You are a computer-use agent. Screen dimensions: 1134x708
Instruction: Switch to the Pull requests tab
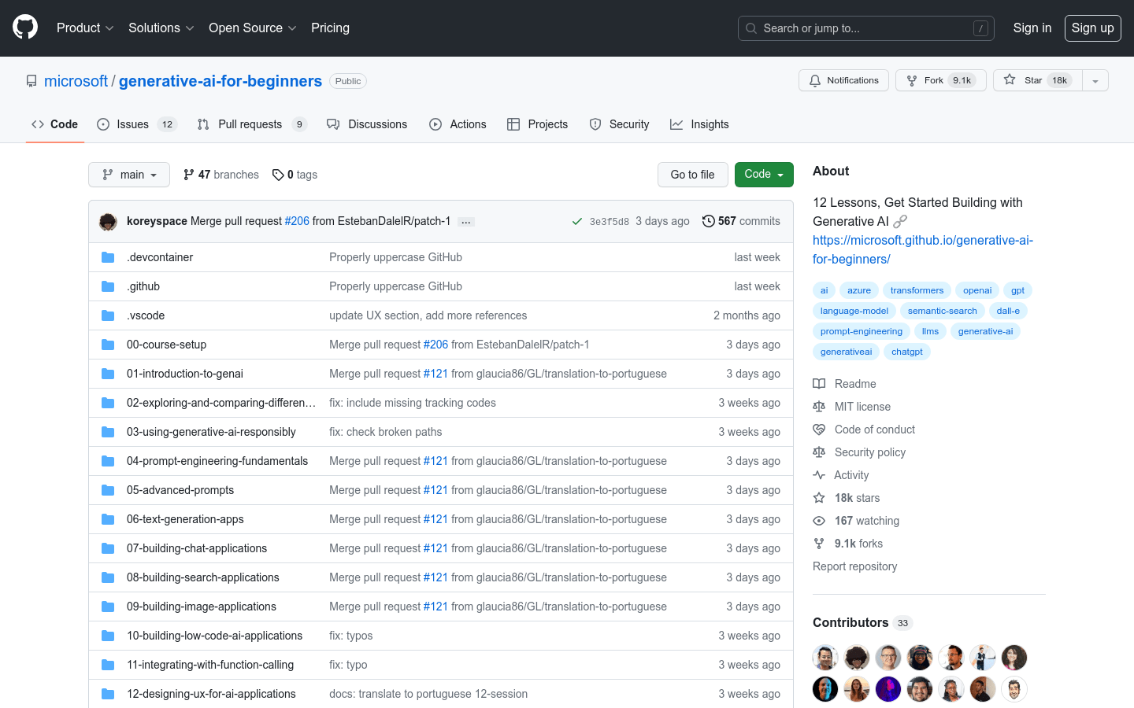click(250, 124)
